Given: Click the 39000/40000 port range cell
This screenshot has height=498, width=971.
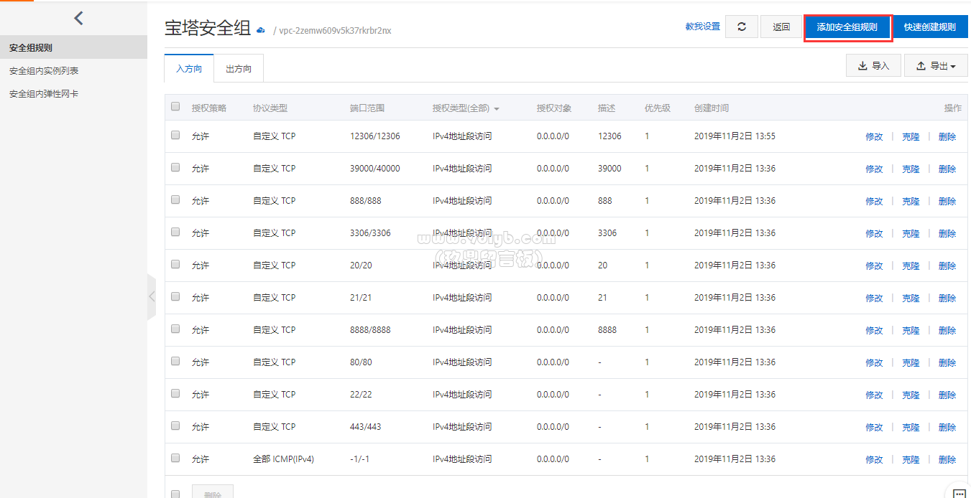Looking at the screenshot, I should click(x=375, y=168).
